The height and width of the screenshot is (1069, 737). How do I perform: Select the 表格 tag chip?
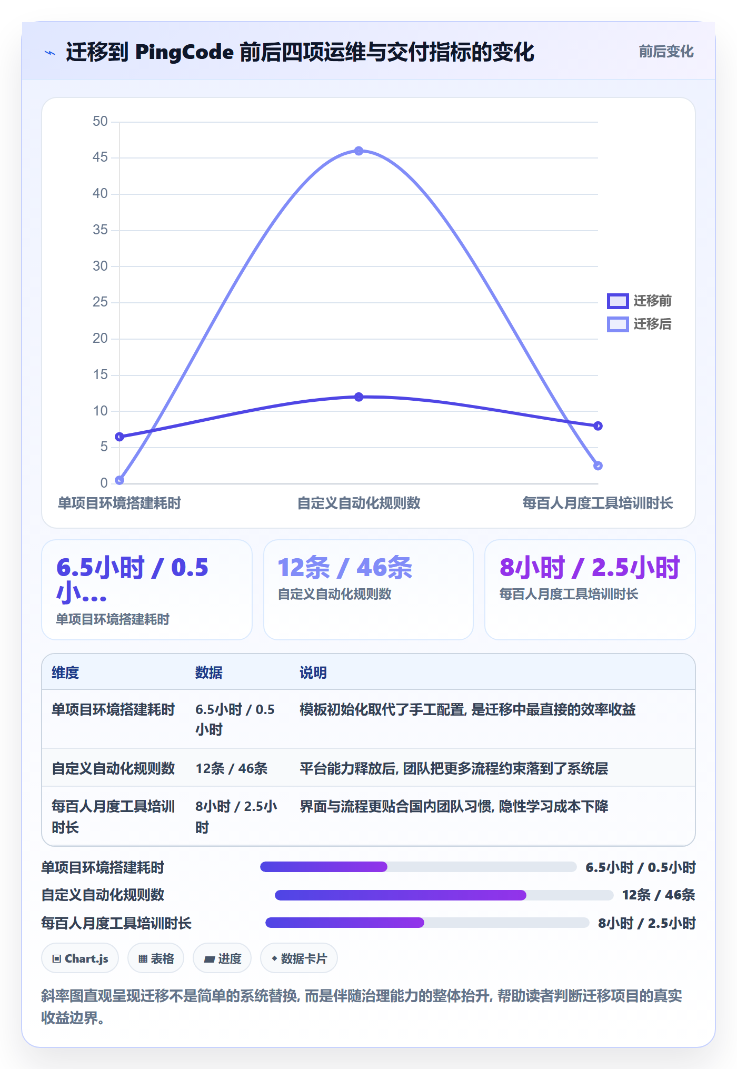[x=156, y=958]
